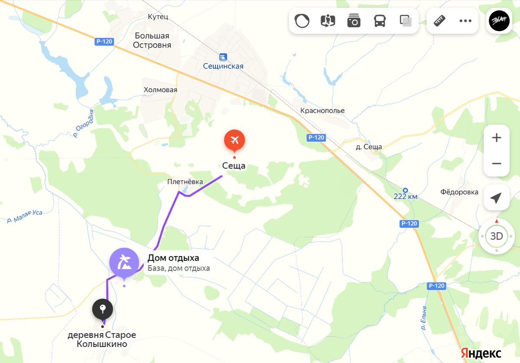
Task: Zoom in with the plus button
Action: (x=497, y=138)
